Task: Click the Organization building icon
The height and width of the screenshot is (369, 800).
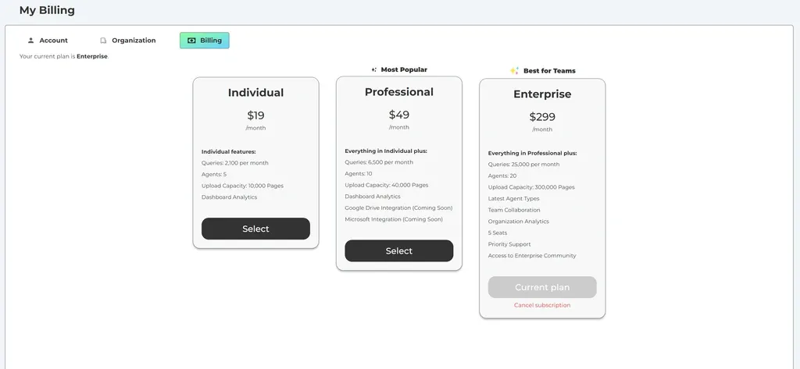Action: tap(103, 41)
